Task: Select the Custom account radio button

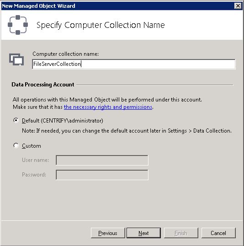Action: (x=16, y=145)
